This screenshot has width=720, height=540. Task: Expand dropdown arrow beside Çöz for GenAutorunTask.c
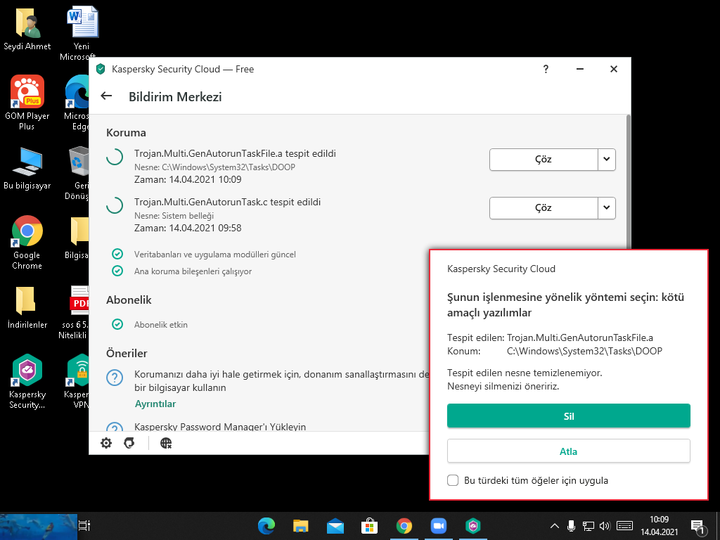tap(607, 208)
